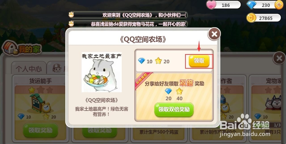Click the hamster share image thumbnail
The width and height of the screenshot is (286, 144).
[x=102, y=72]
